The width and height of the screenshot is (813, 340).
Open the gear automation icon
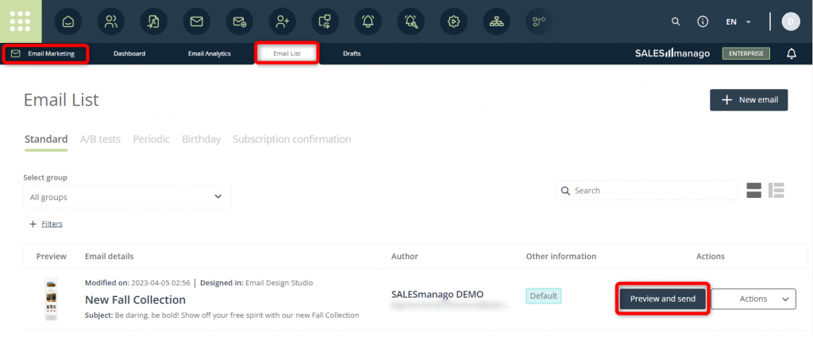point(453,21)
